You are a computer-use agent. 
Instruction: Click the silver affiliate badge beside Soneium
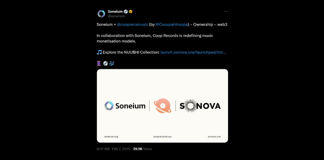(x=126, y=12)
